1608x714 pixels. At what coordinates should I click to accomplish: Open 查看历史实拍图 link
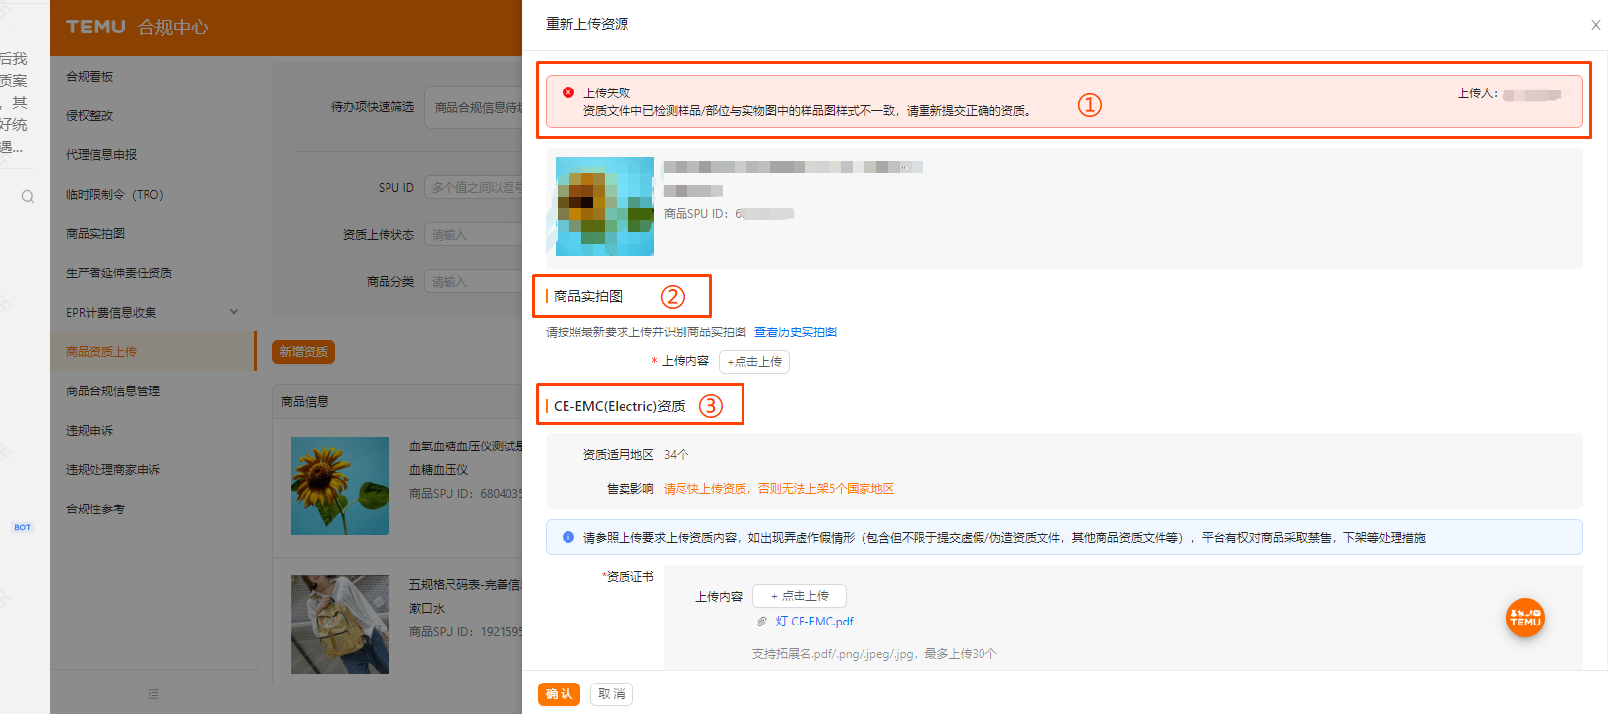(x=795, y=332)
